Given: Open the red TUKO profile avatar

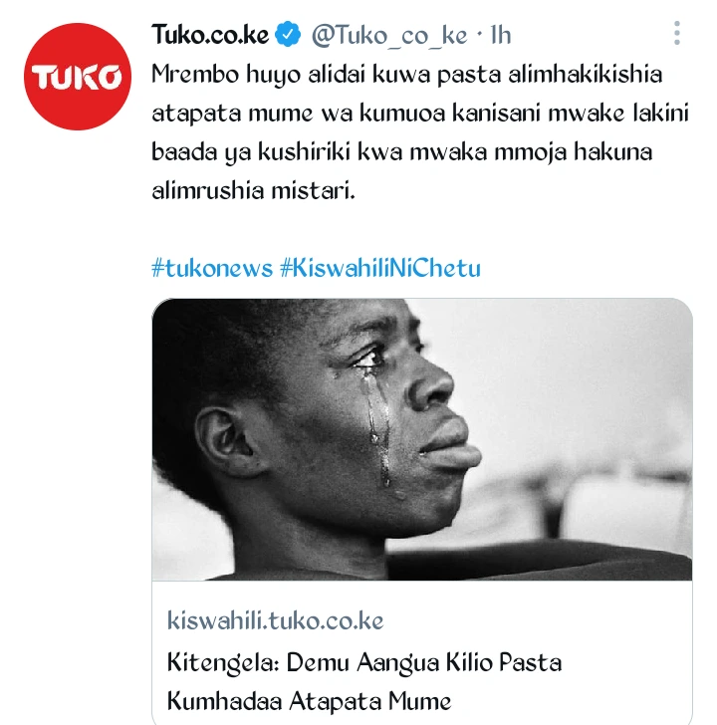Looking at the screenshot, I should click(x=78, y=77).
